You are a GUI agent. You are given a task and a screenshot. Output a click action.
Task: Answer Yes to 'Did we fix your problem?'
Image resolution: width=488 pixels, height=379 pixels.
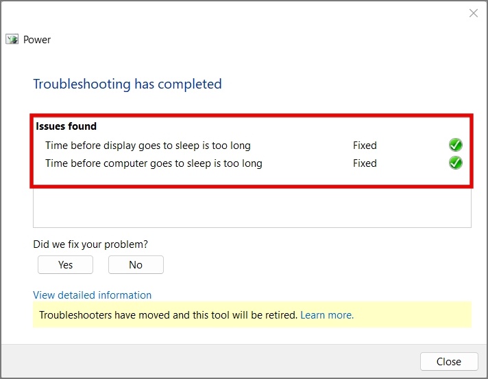click(65, 264)
